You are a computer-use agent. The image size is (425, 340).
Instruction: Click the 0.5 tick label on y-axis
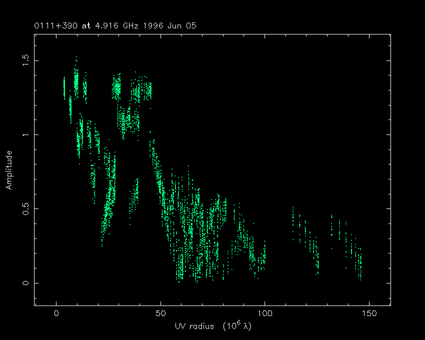[25, 208]
